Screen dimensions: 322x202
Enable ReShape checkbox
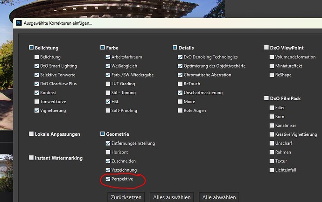pos(272,75)
